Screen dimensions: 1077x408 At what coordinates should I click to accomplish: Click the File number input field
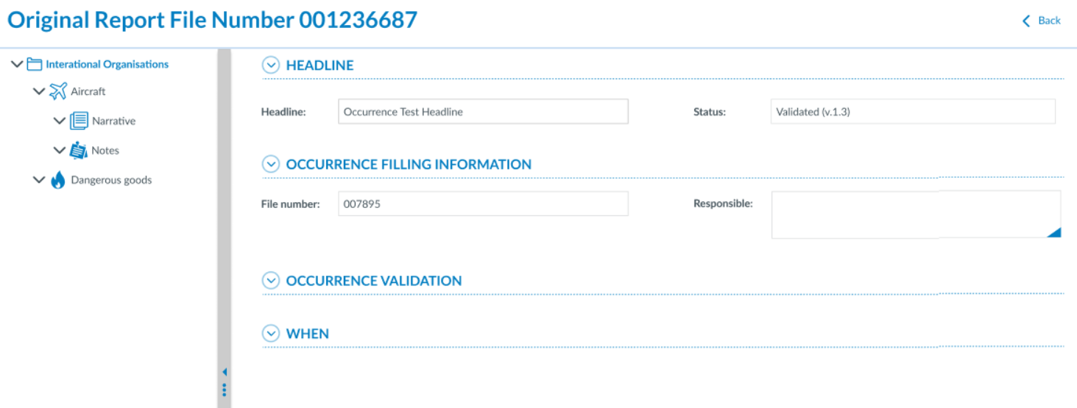point(483,204)
